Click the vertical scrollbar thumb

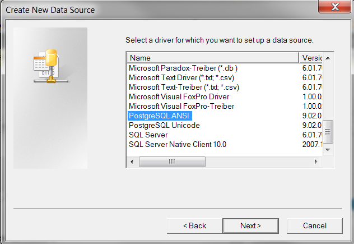[328, 132]
